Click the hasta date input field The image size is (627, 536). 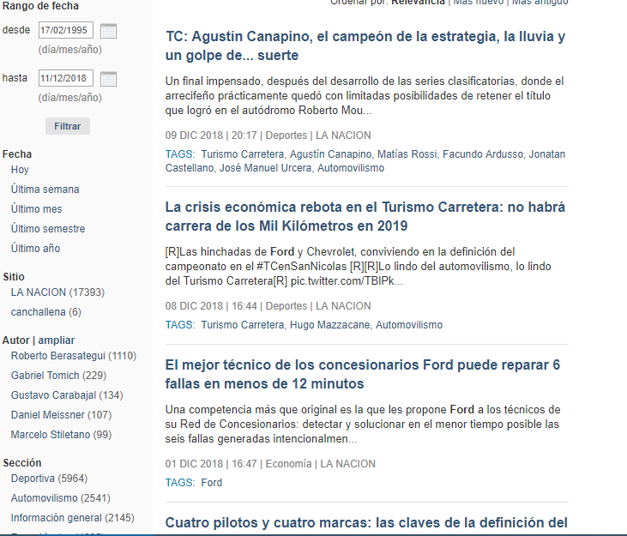click(65, 79)
